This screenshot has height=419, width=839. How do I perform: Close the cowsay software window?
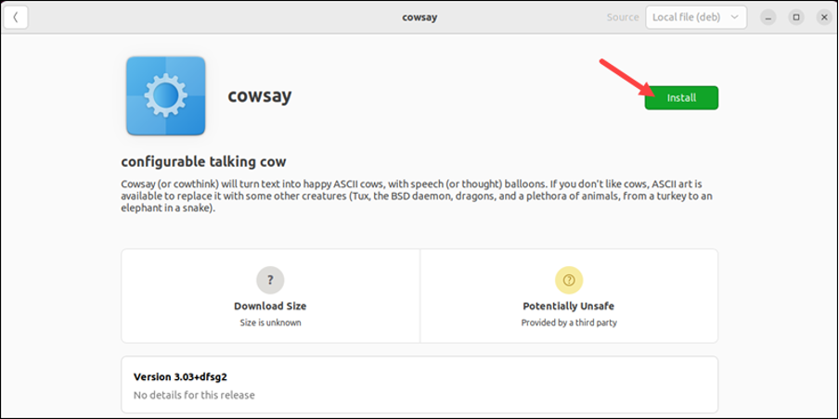pos(823,18)
